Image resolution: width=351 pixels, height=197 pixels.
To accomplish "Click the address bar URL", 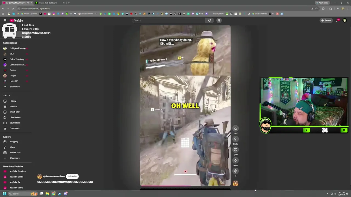I will pyautogui.click(x=36, y=8).
